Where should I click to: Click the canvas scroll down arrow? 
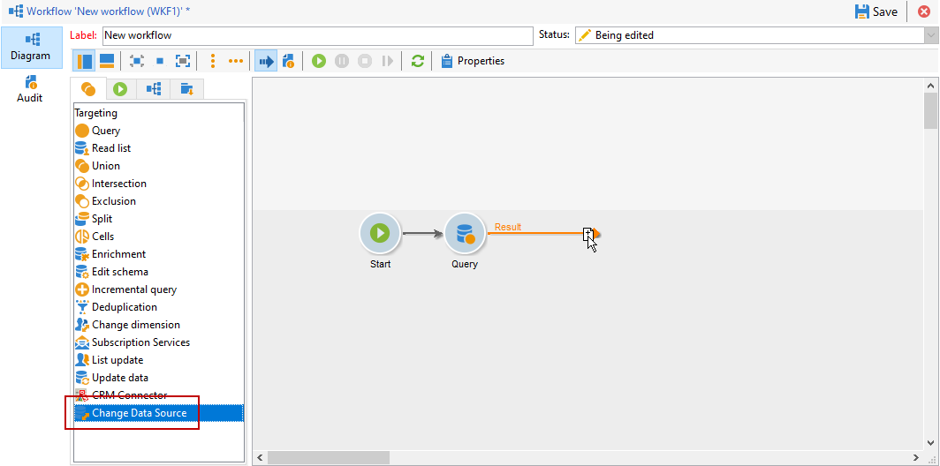click(929, 443)
